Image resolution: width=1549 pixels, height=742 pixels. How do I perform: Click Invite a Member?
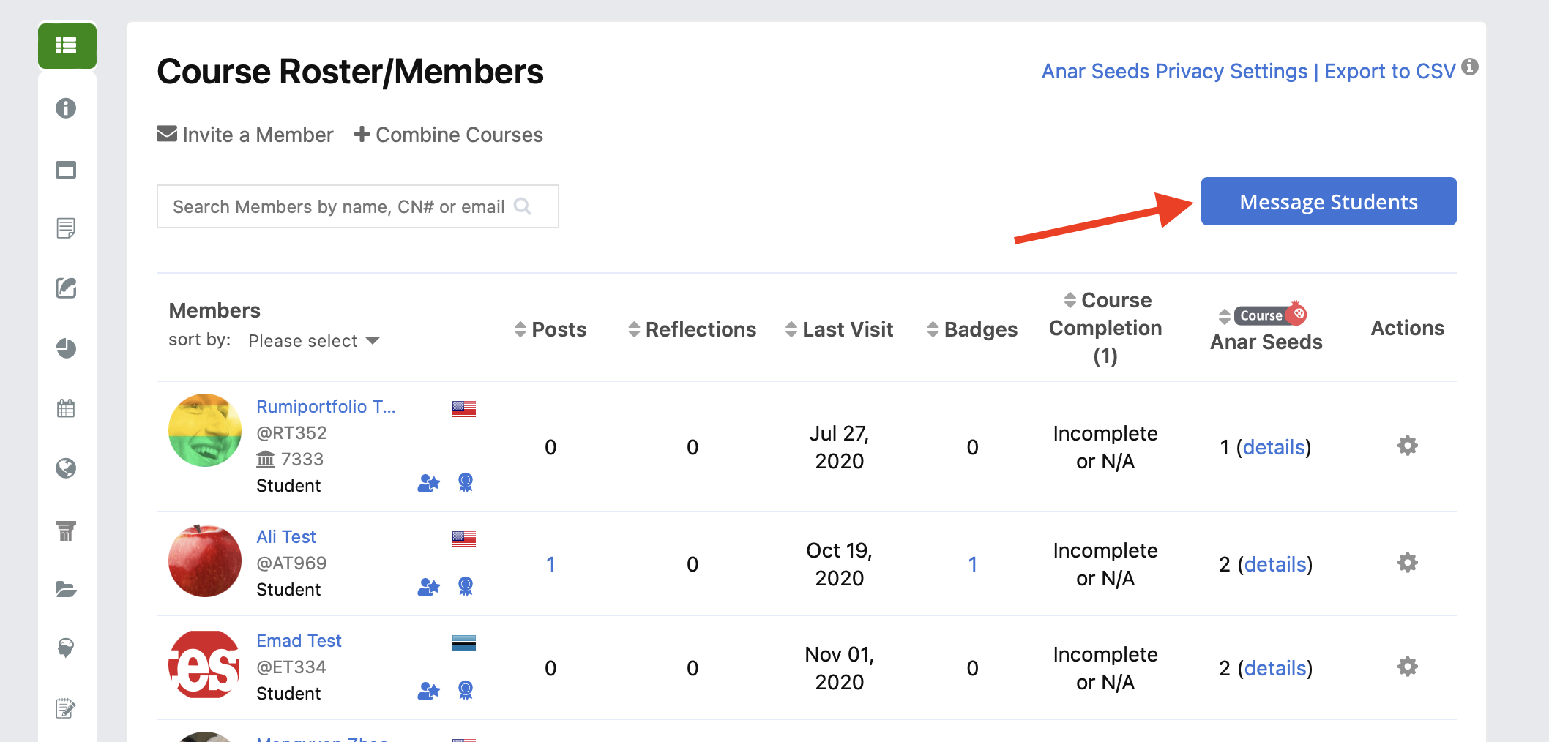[x=245, y=135]
